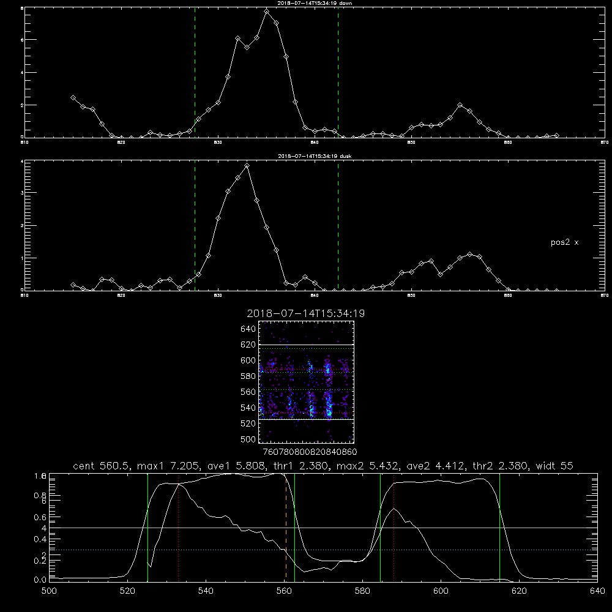This screenshot has width=612, height=612.
Task: Click heatmap y-axis label 560
Action: point(248,392)
